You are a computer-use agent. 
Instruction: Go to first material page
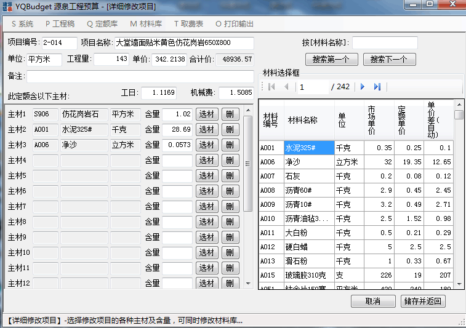pos(271,87)
